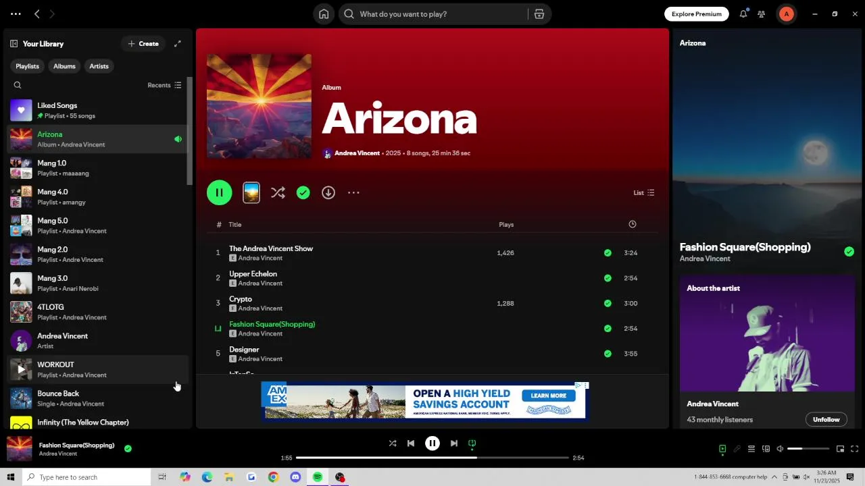Toggle shuffle for Arizona album
Screen dimensions: 865x486
(x=278, y=193)
